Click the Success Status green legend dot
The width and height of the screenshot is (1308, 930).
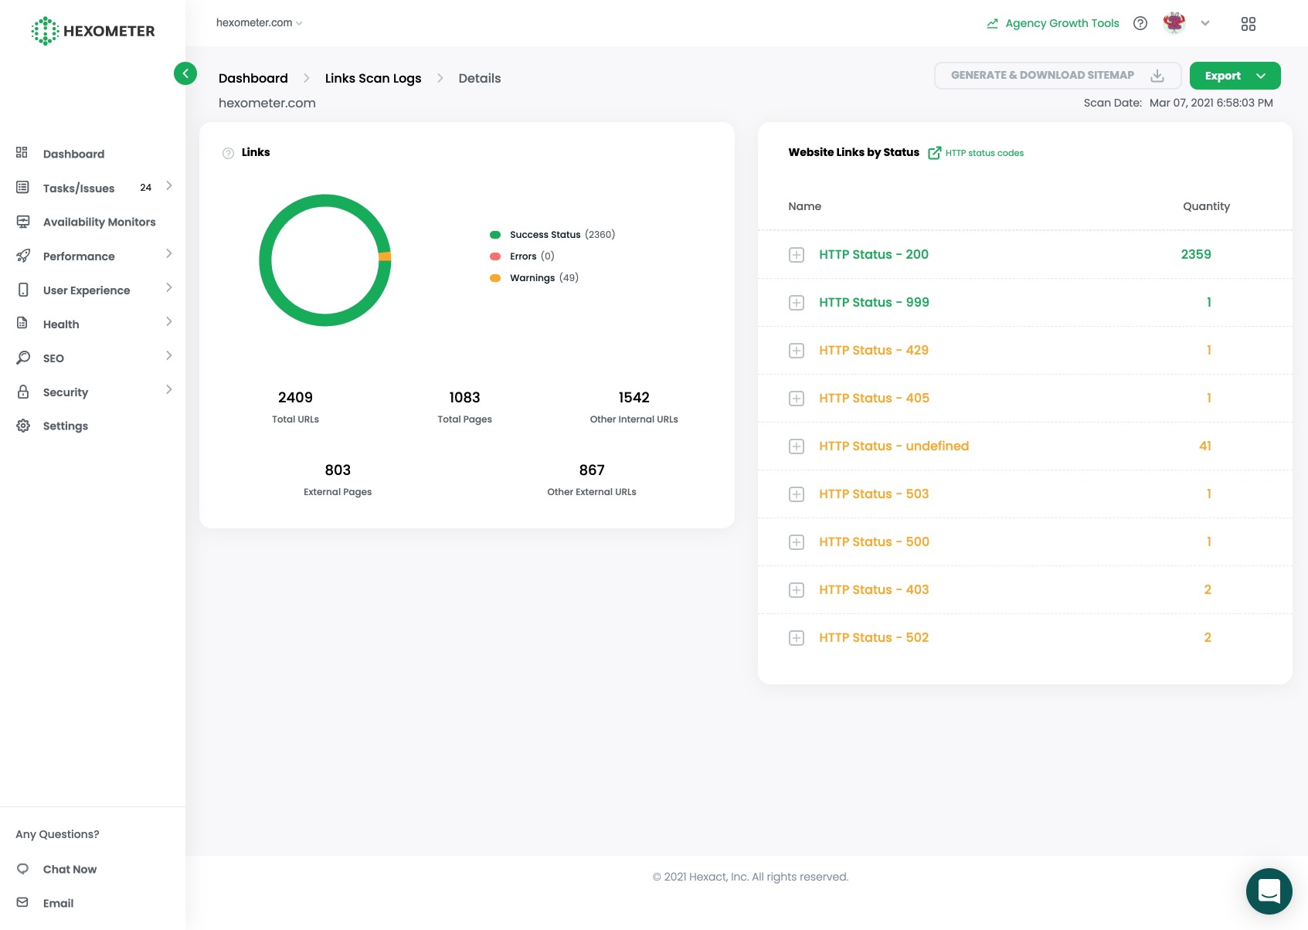(x=495, y=235)
